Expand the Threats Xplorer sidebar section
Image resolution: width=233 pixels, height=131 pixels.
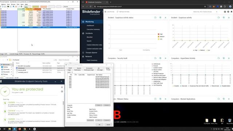tap(92, 52)
